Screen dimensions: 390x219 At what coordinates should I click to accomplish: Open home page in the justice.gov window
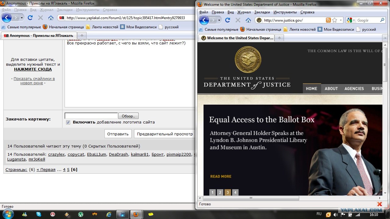point(248,20)
